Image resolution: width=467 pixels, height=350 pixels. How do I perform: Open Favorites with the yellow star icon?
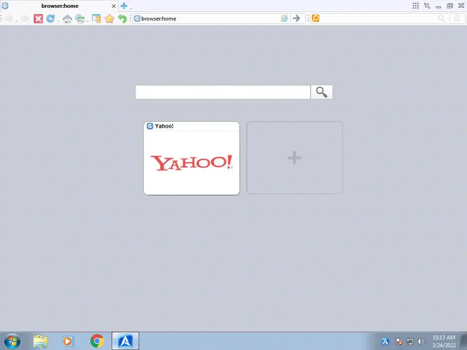tap(109, 18)
